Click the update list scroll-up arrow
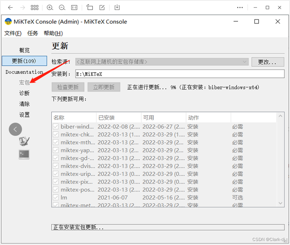Viewport: 290px width, 245px height. tap(280, 116)
